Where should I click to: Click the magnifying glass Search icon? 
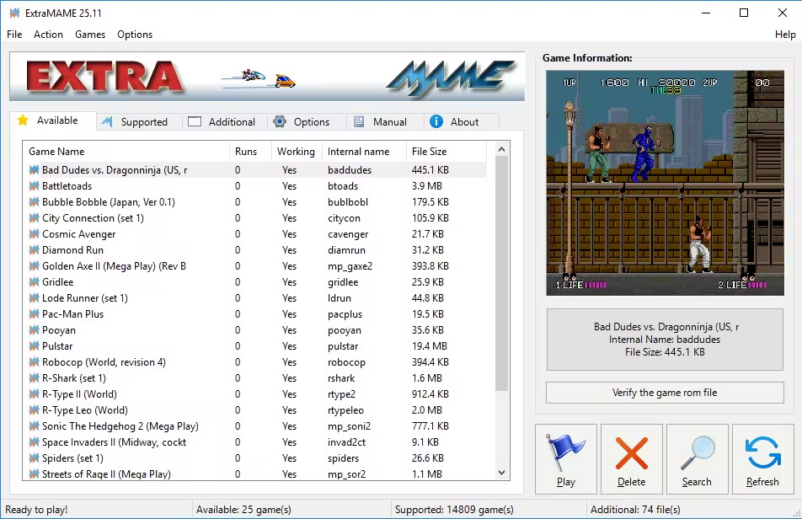click(697, 452)
